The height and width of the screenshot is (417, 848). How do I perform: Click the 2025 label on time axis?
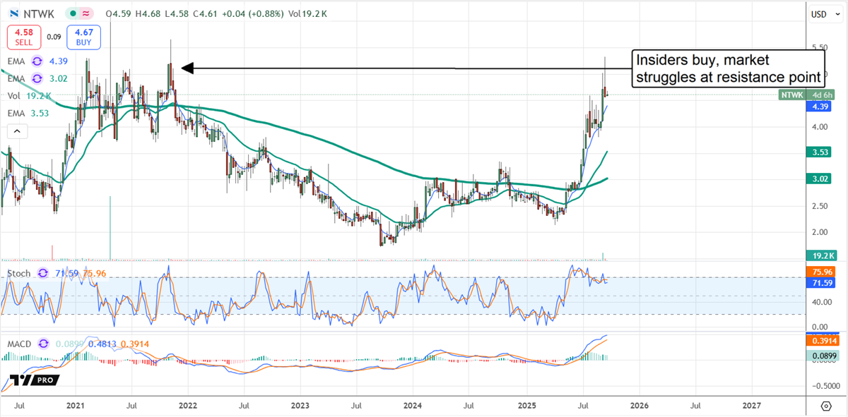tap(526, 406)
